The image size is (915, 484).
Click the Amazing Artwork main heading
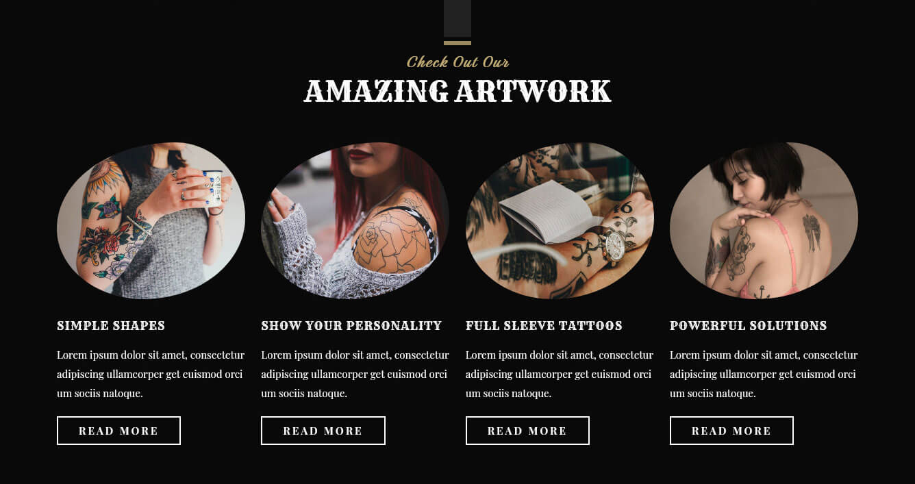457,91
